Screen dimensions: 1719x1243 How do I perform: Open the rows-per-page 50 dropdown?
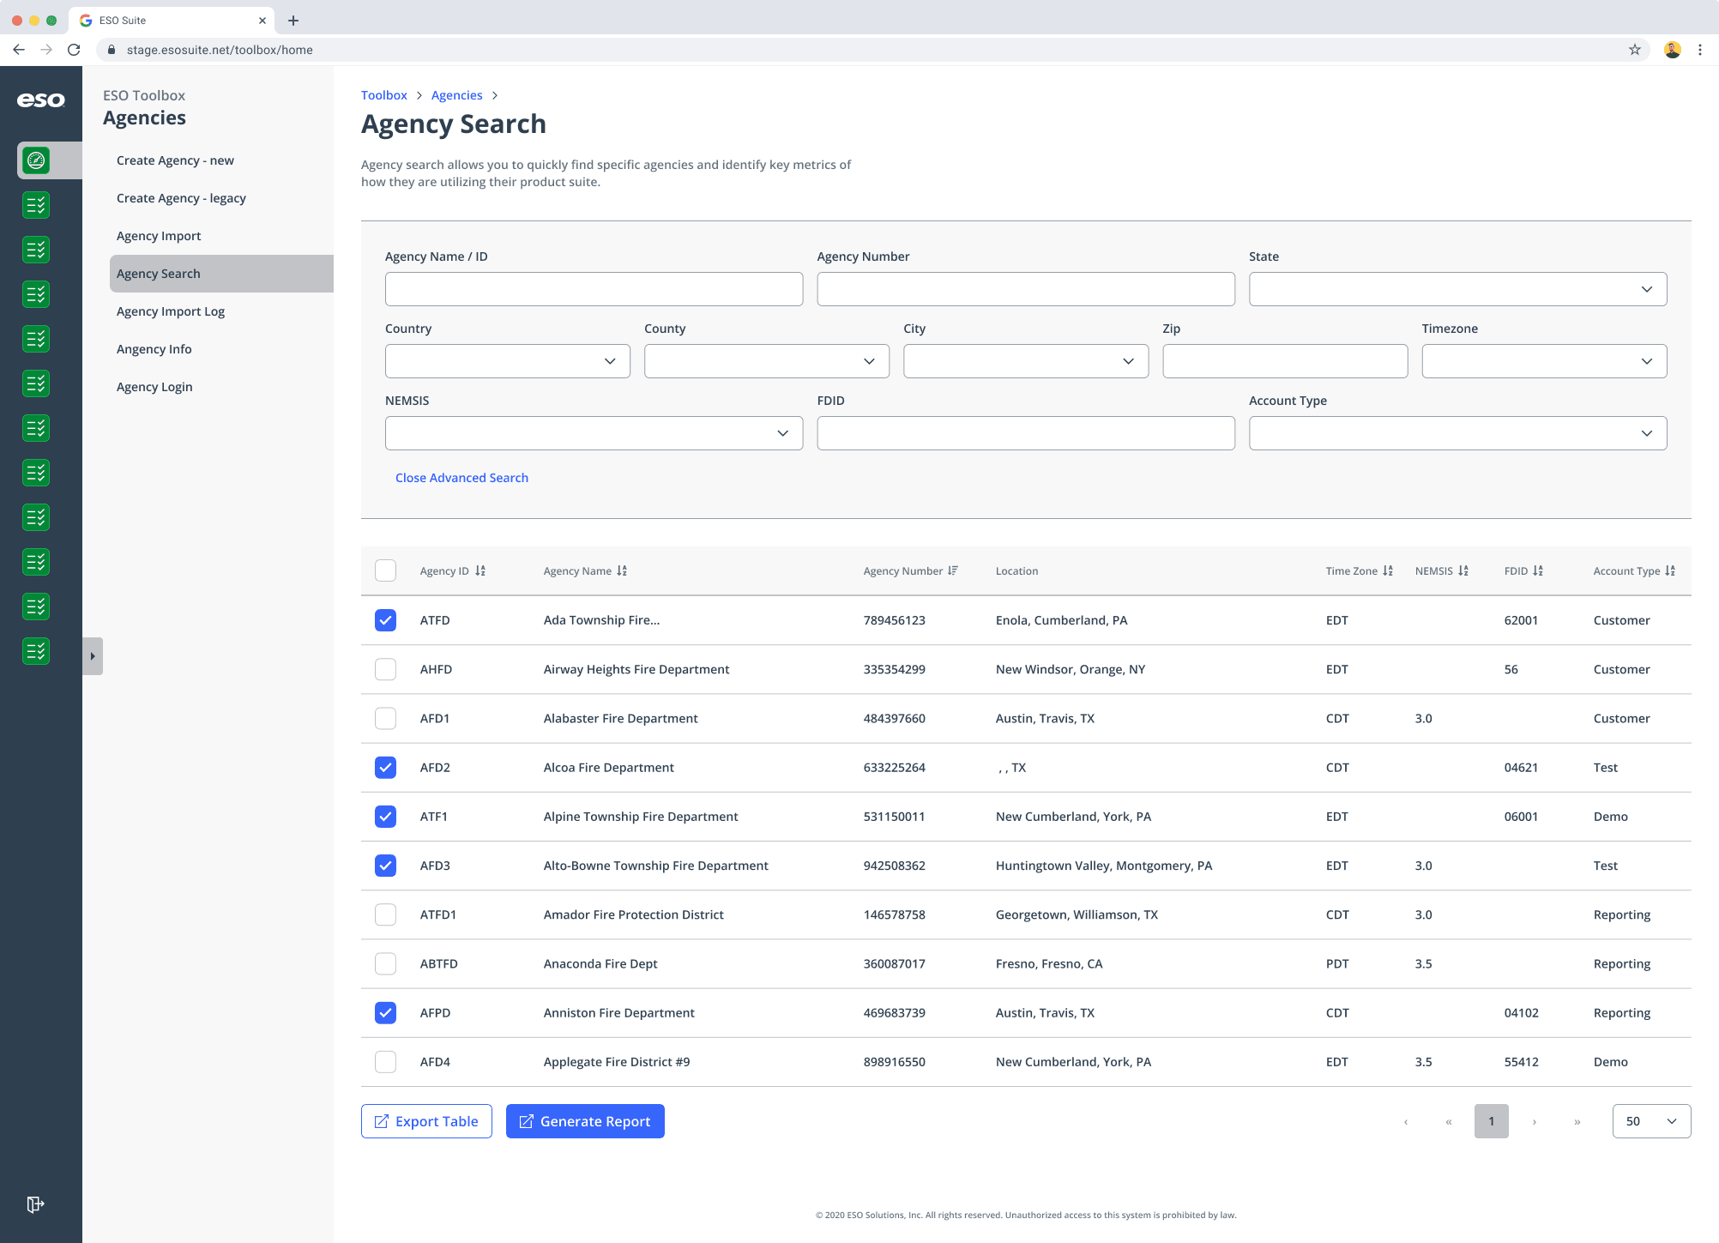click(x=1651, y=1122)
